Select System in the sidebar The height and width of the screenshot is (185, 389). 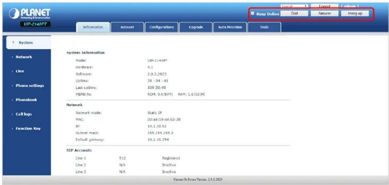click(x=26, y=42)
